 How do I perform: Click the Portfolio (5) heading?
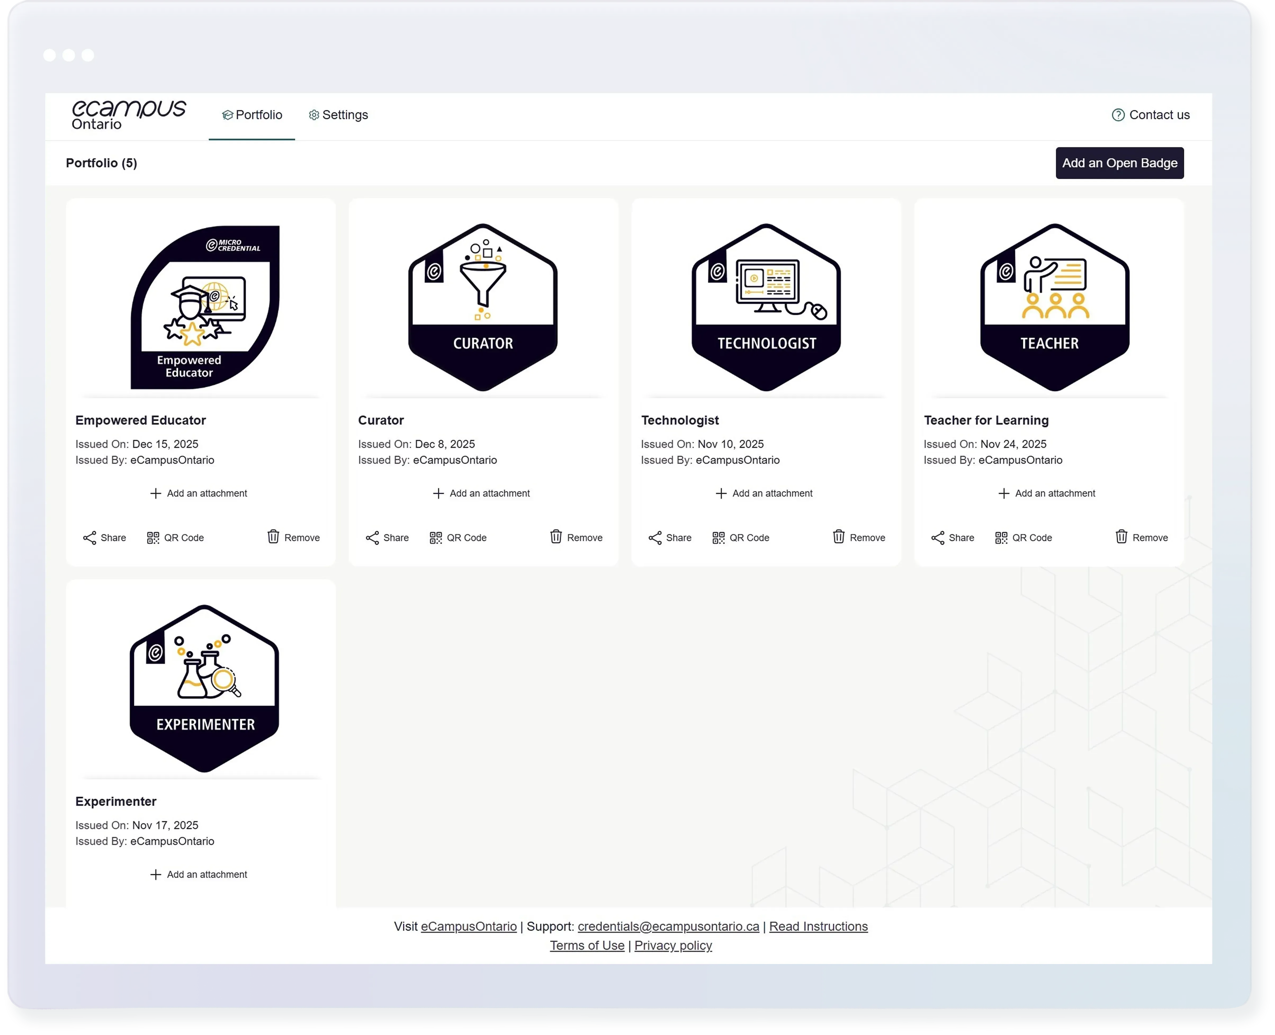tap(101, 163)
